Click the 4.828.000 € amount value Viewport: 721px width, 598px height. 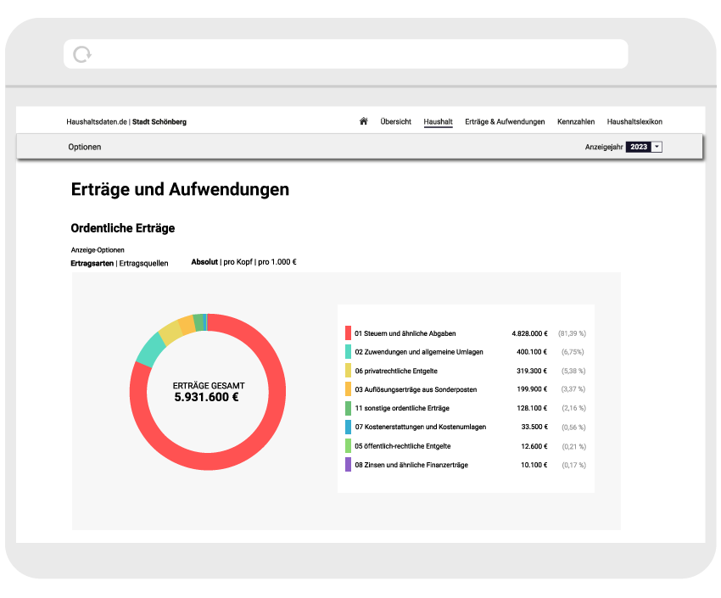click(x=529, y=333)
